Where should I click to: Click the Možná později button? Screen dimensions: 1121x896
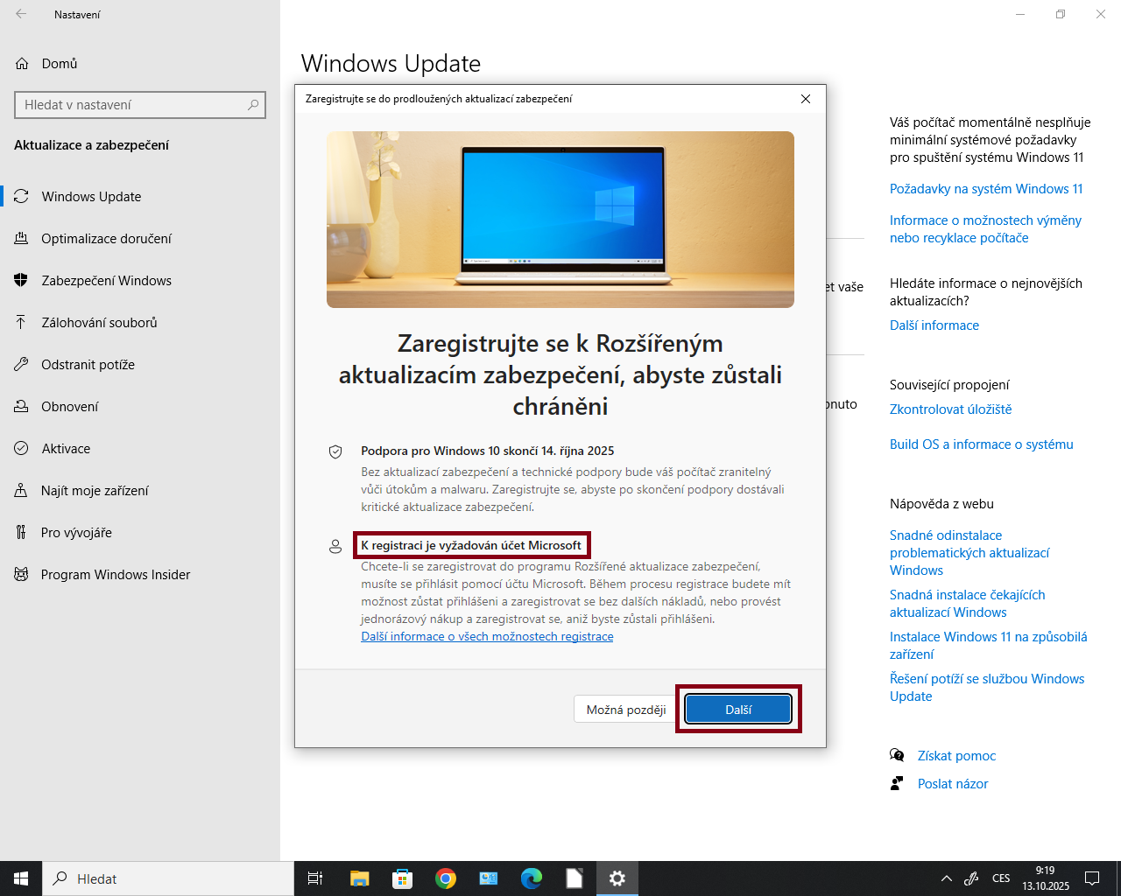tap(626, 710)
